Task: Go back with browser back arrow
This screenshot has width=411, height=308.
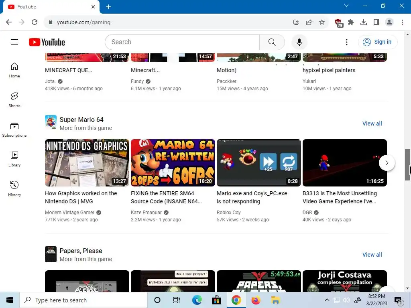Action: pos(9,22)
